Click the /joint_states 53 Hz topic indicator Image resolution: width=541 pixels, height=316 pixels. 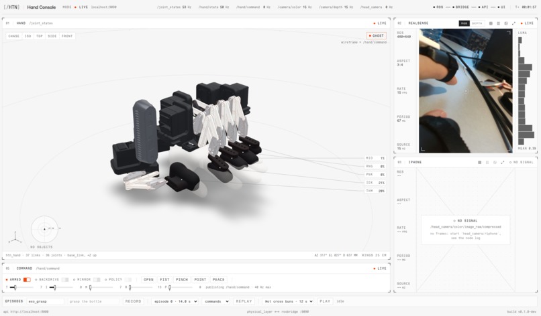click(174, 7)
